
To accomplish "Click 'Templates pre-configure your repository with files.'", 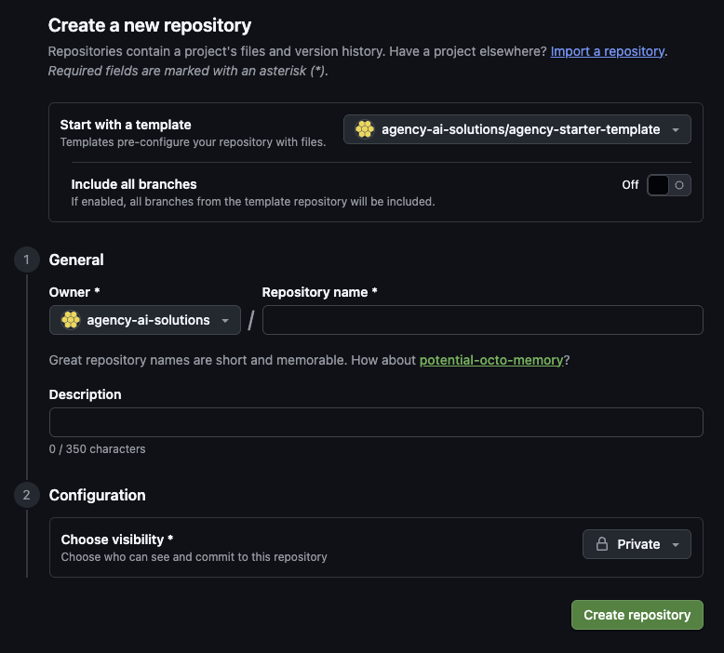I will [x=193, y=142].
